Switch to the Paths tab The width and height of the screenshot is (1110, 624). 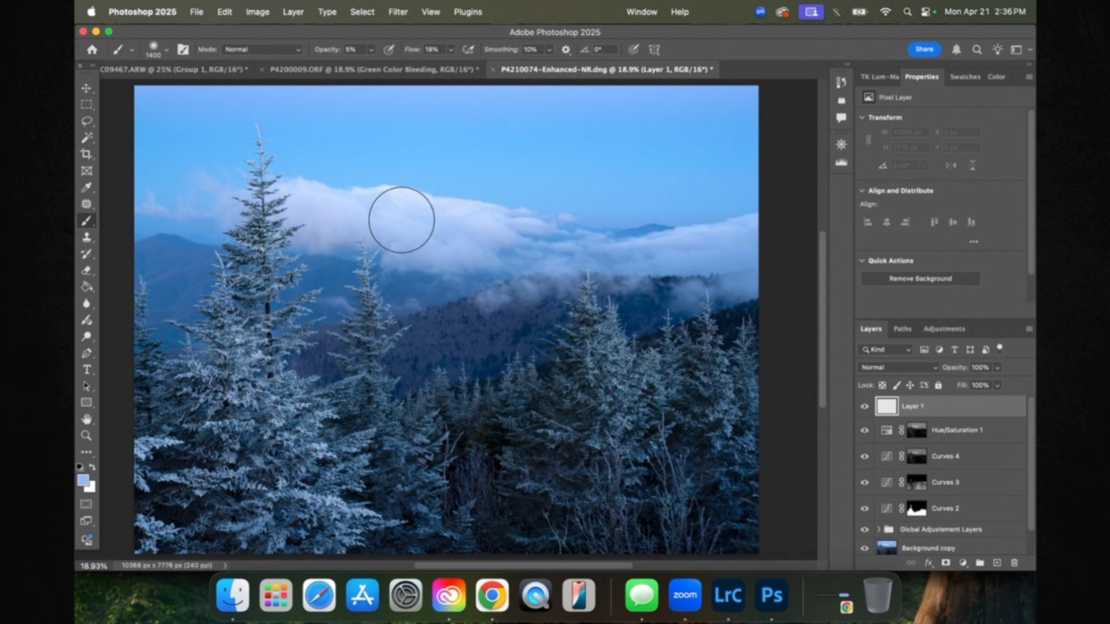pos(902,329)
